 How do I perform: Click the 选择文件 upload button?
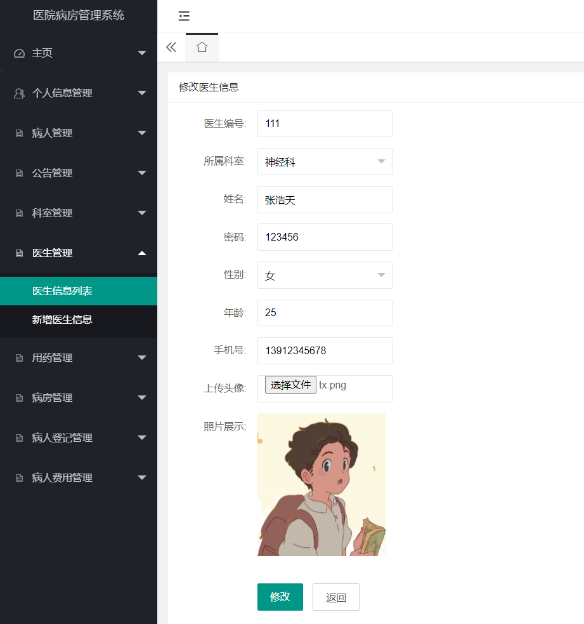coord(290,385)
